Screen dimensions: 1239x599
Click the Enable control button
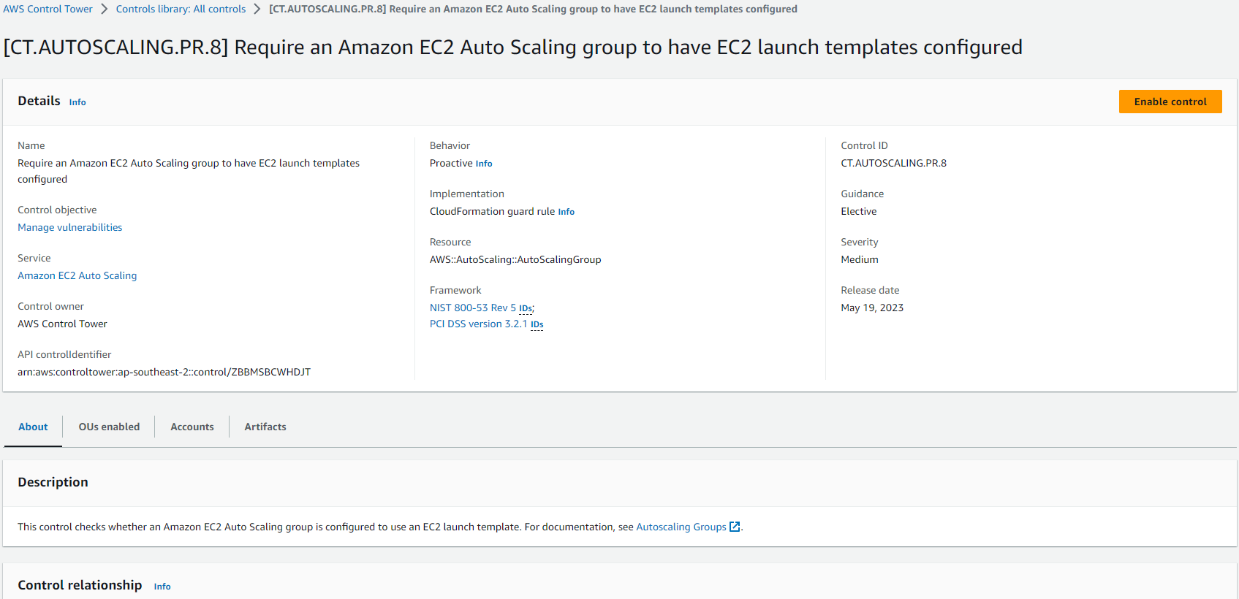point(1170,102)
